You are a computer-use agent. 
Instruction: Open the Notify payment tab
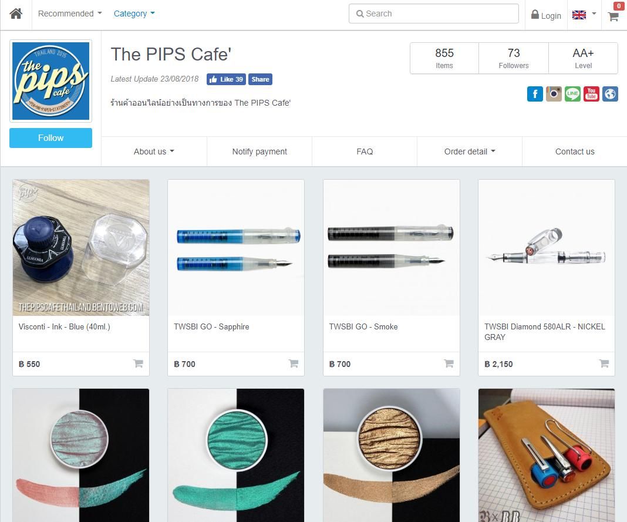pyautogui.click(x=259, y=151)
